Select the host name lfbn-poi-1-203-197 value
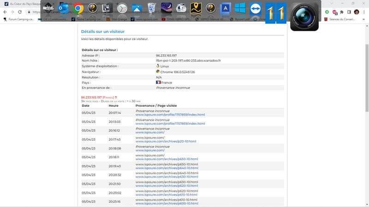369x207 pixels. pos(188,61)
